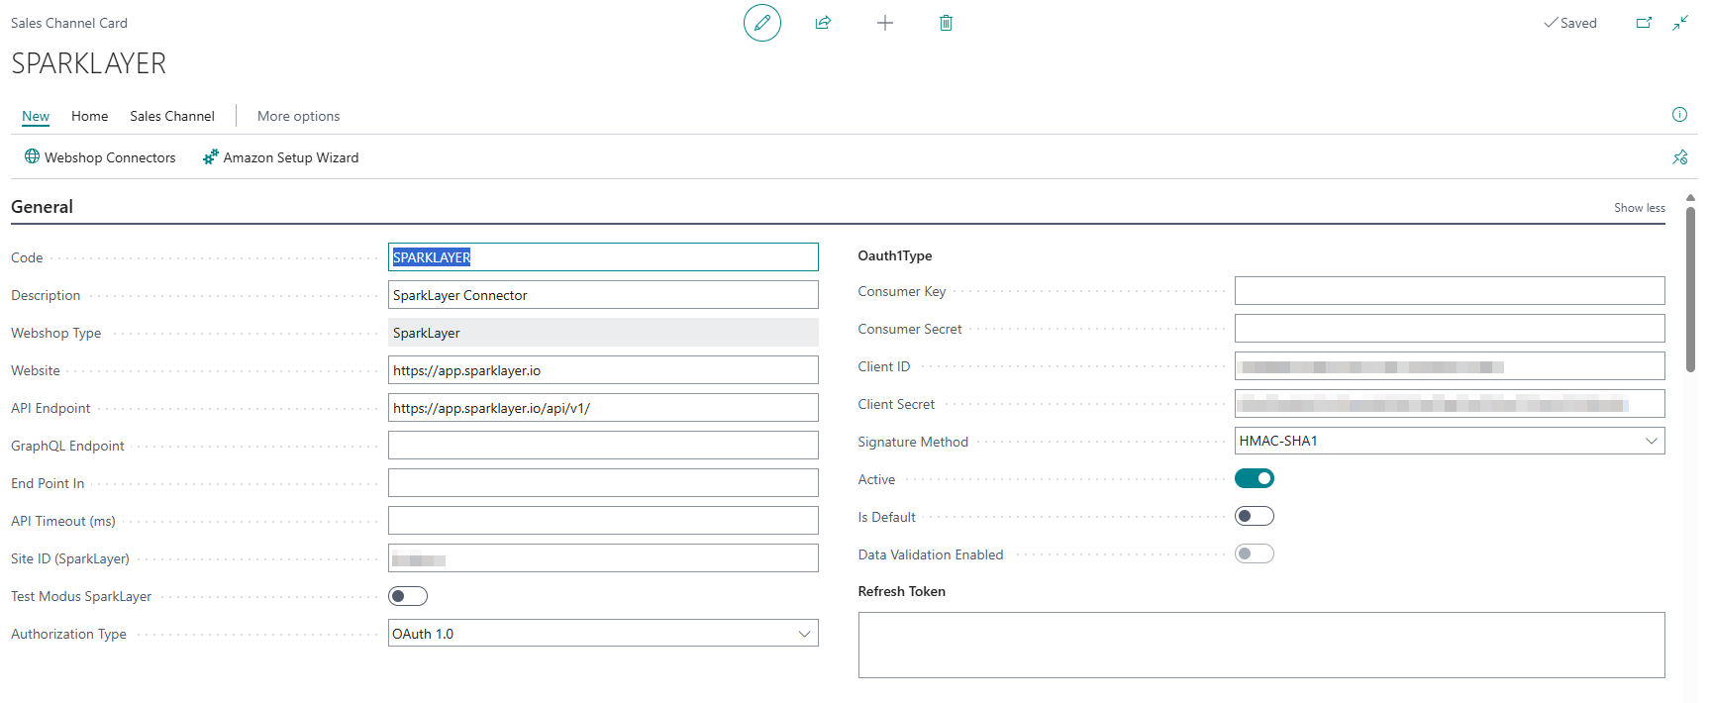Viewport: 1710px width, 703px height.
Task: Click the SPARKLAYER page title
Action: 88,63
